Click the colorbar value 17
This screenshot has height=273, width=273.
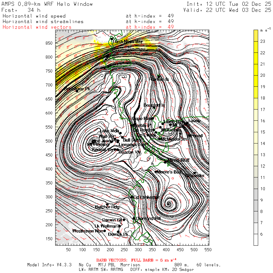click(263, 110)
